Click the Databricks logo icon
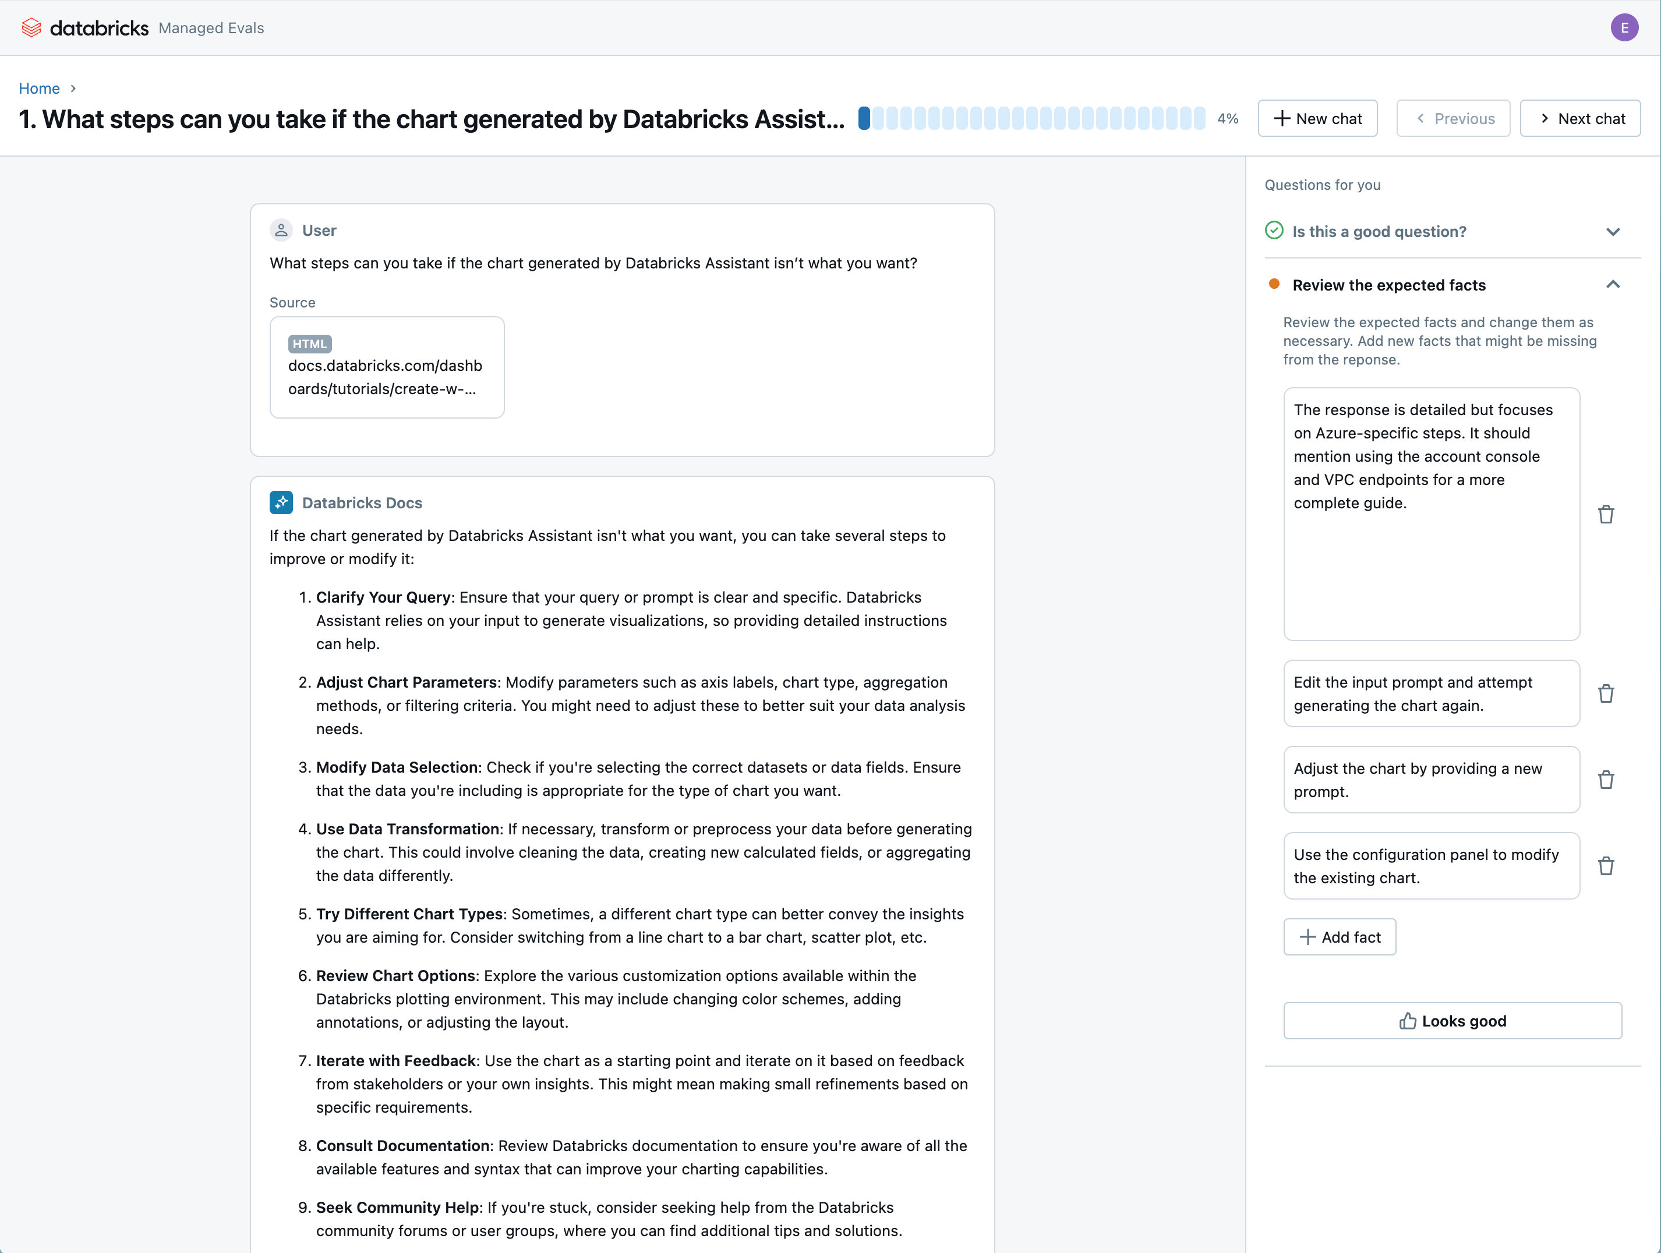The height and width of the screenshot is (1253, 1661). pos(27,27)
